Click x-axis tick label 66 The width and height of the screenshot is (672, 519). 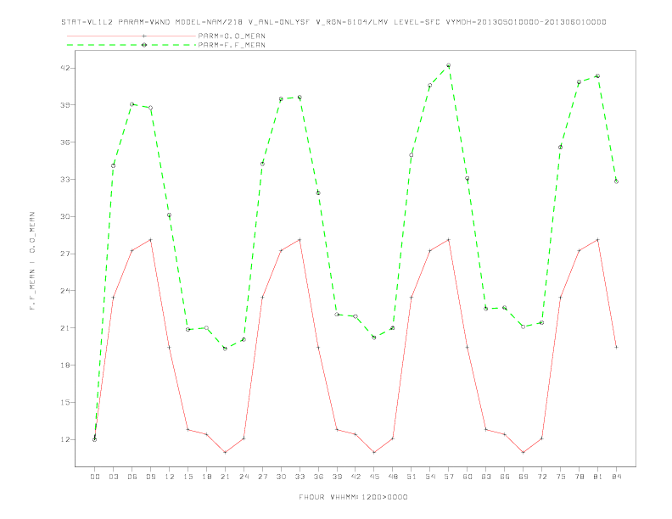pyautogui.click(x=505, y=477)
